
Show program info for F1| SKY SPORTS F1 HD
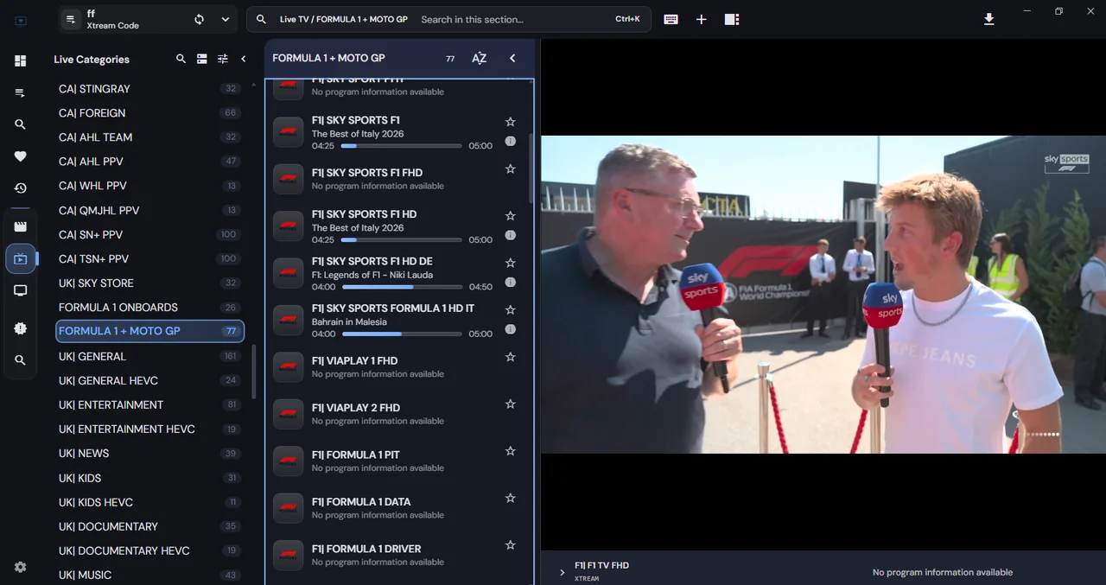click(x=510, y=235)
